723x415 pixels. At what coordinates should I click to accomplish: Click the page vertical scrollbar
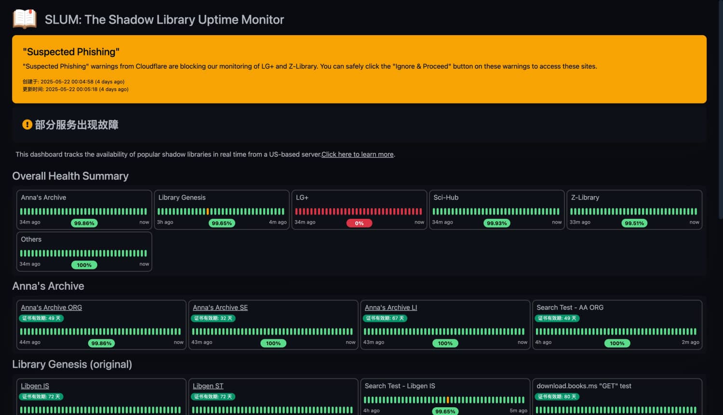coord(720,110)
